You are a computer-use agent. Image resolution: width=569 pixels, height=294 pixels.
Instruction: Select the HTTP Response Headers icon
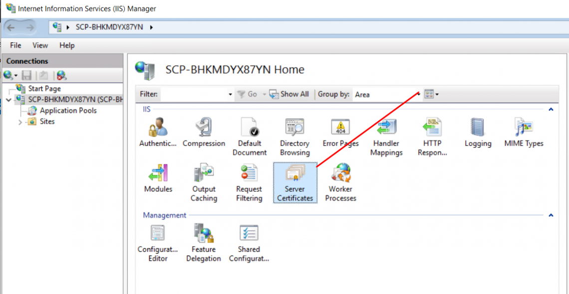432,137
